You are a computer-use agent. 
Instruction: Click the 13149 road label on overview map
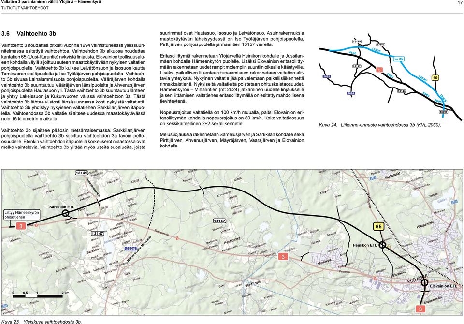pos(82,173)
